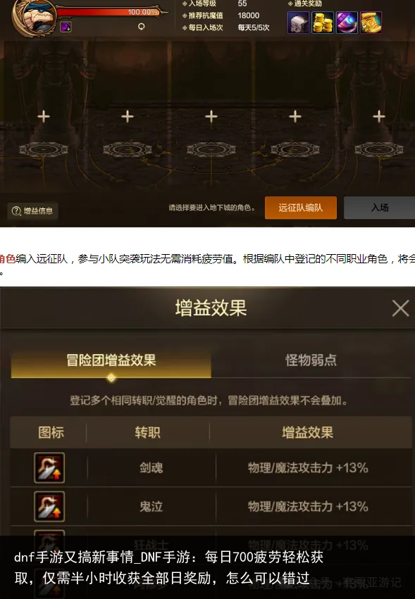Click the purple buff icon below the health bar
Image resolution: width=415 pixels, height=599 pixels.
66,27
